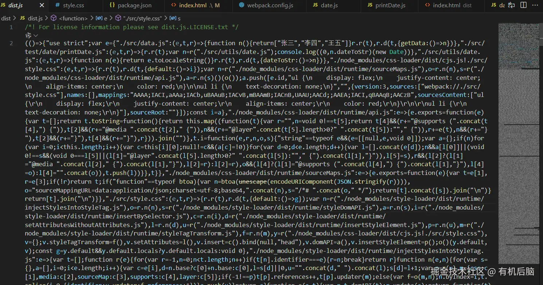Click the braces icon on package.json tab
This screenshot has width=543, height=285.
[x=112, y=5]
